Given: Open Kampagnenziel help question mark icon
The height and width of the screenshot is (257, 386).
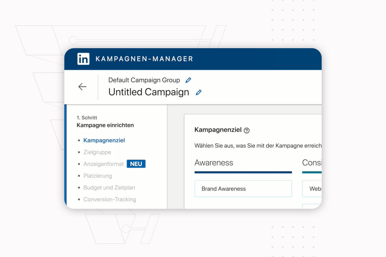Looking at the screenshot, I should click(x=247, y=130).
